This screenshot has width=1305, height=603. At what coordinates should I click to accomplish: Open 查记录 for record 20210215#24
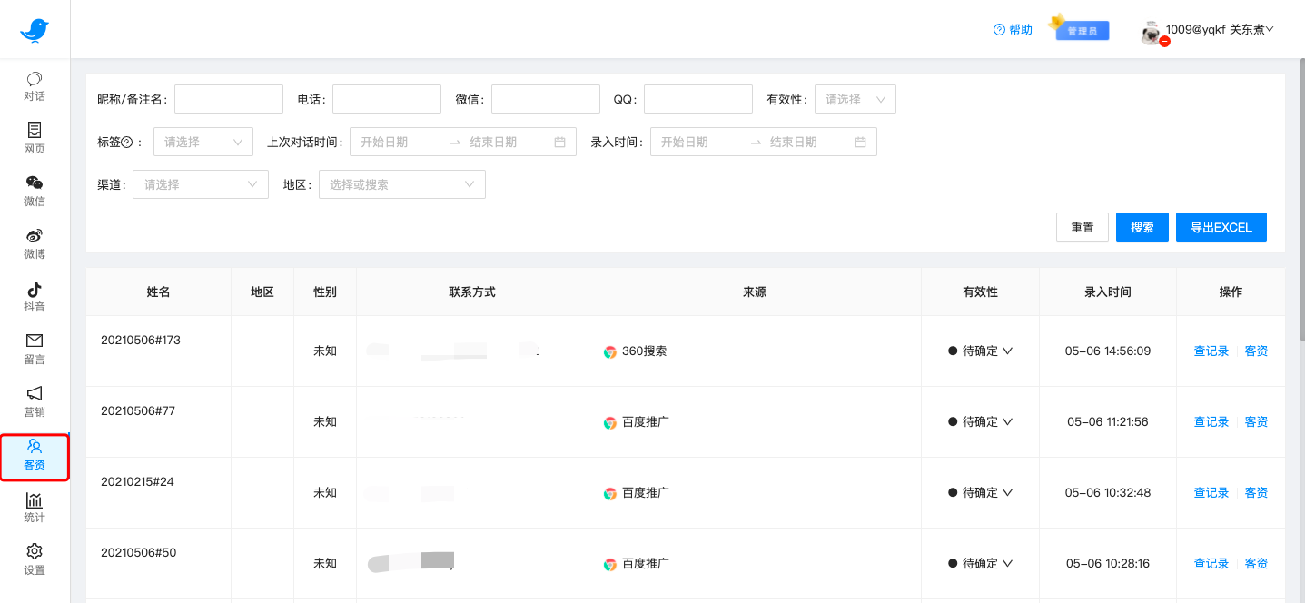[1211, 491]
